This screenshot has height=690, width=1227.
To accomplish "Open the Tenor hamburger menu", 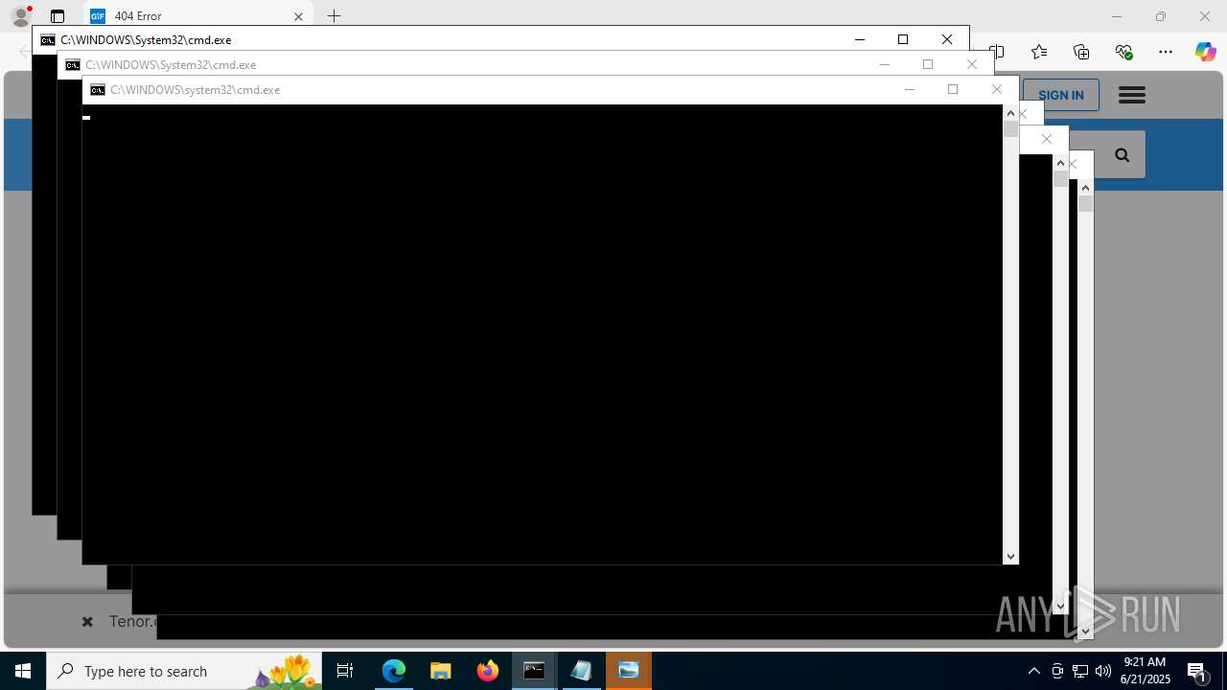I will click(x=1132, y=95).
